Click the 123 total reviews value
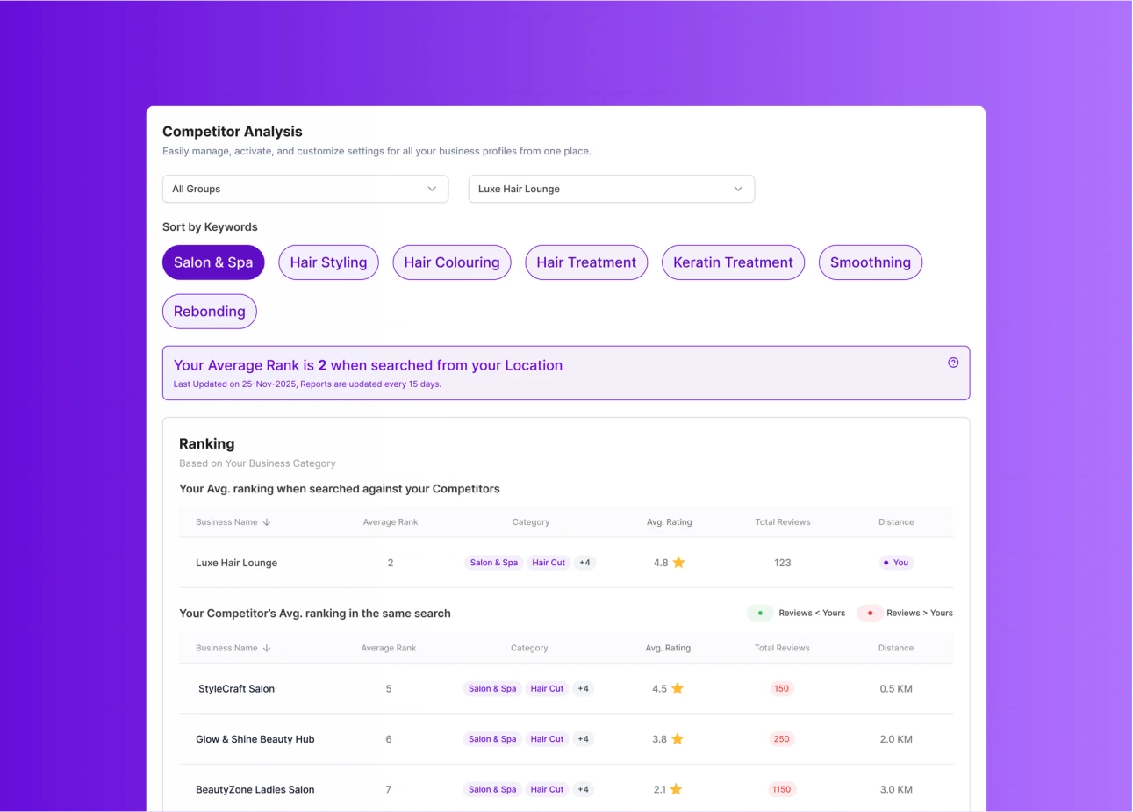1133x812 pixels. click(x=783, y=563)
